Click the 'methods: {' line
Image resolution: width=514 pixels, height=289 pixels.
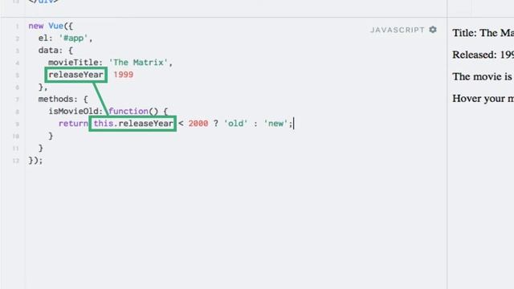click(x=63, y=99)
